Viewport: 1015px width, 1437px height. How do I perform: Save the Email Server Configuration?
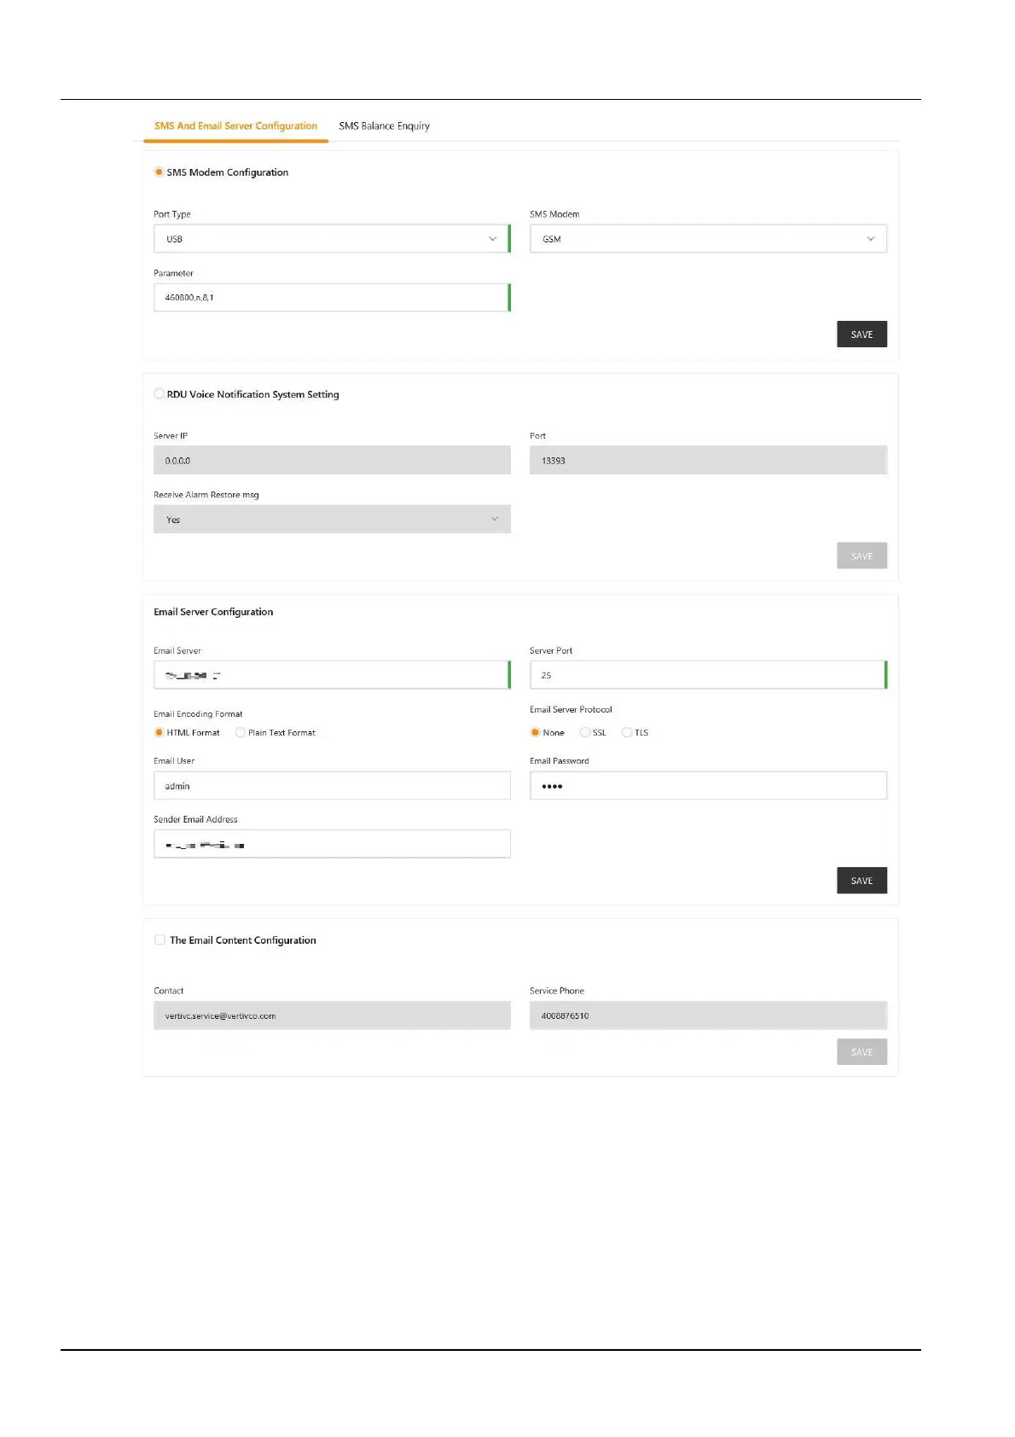(861, 881)
